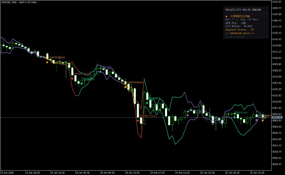Click the 'v1.00 | XAUUSD' footer text
Screen dimensions: 285x175
pyautogui.click(x=235, y=37)
